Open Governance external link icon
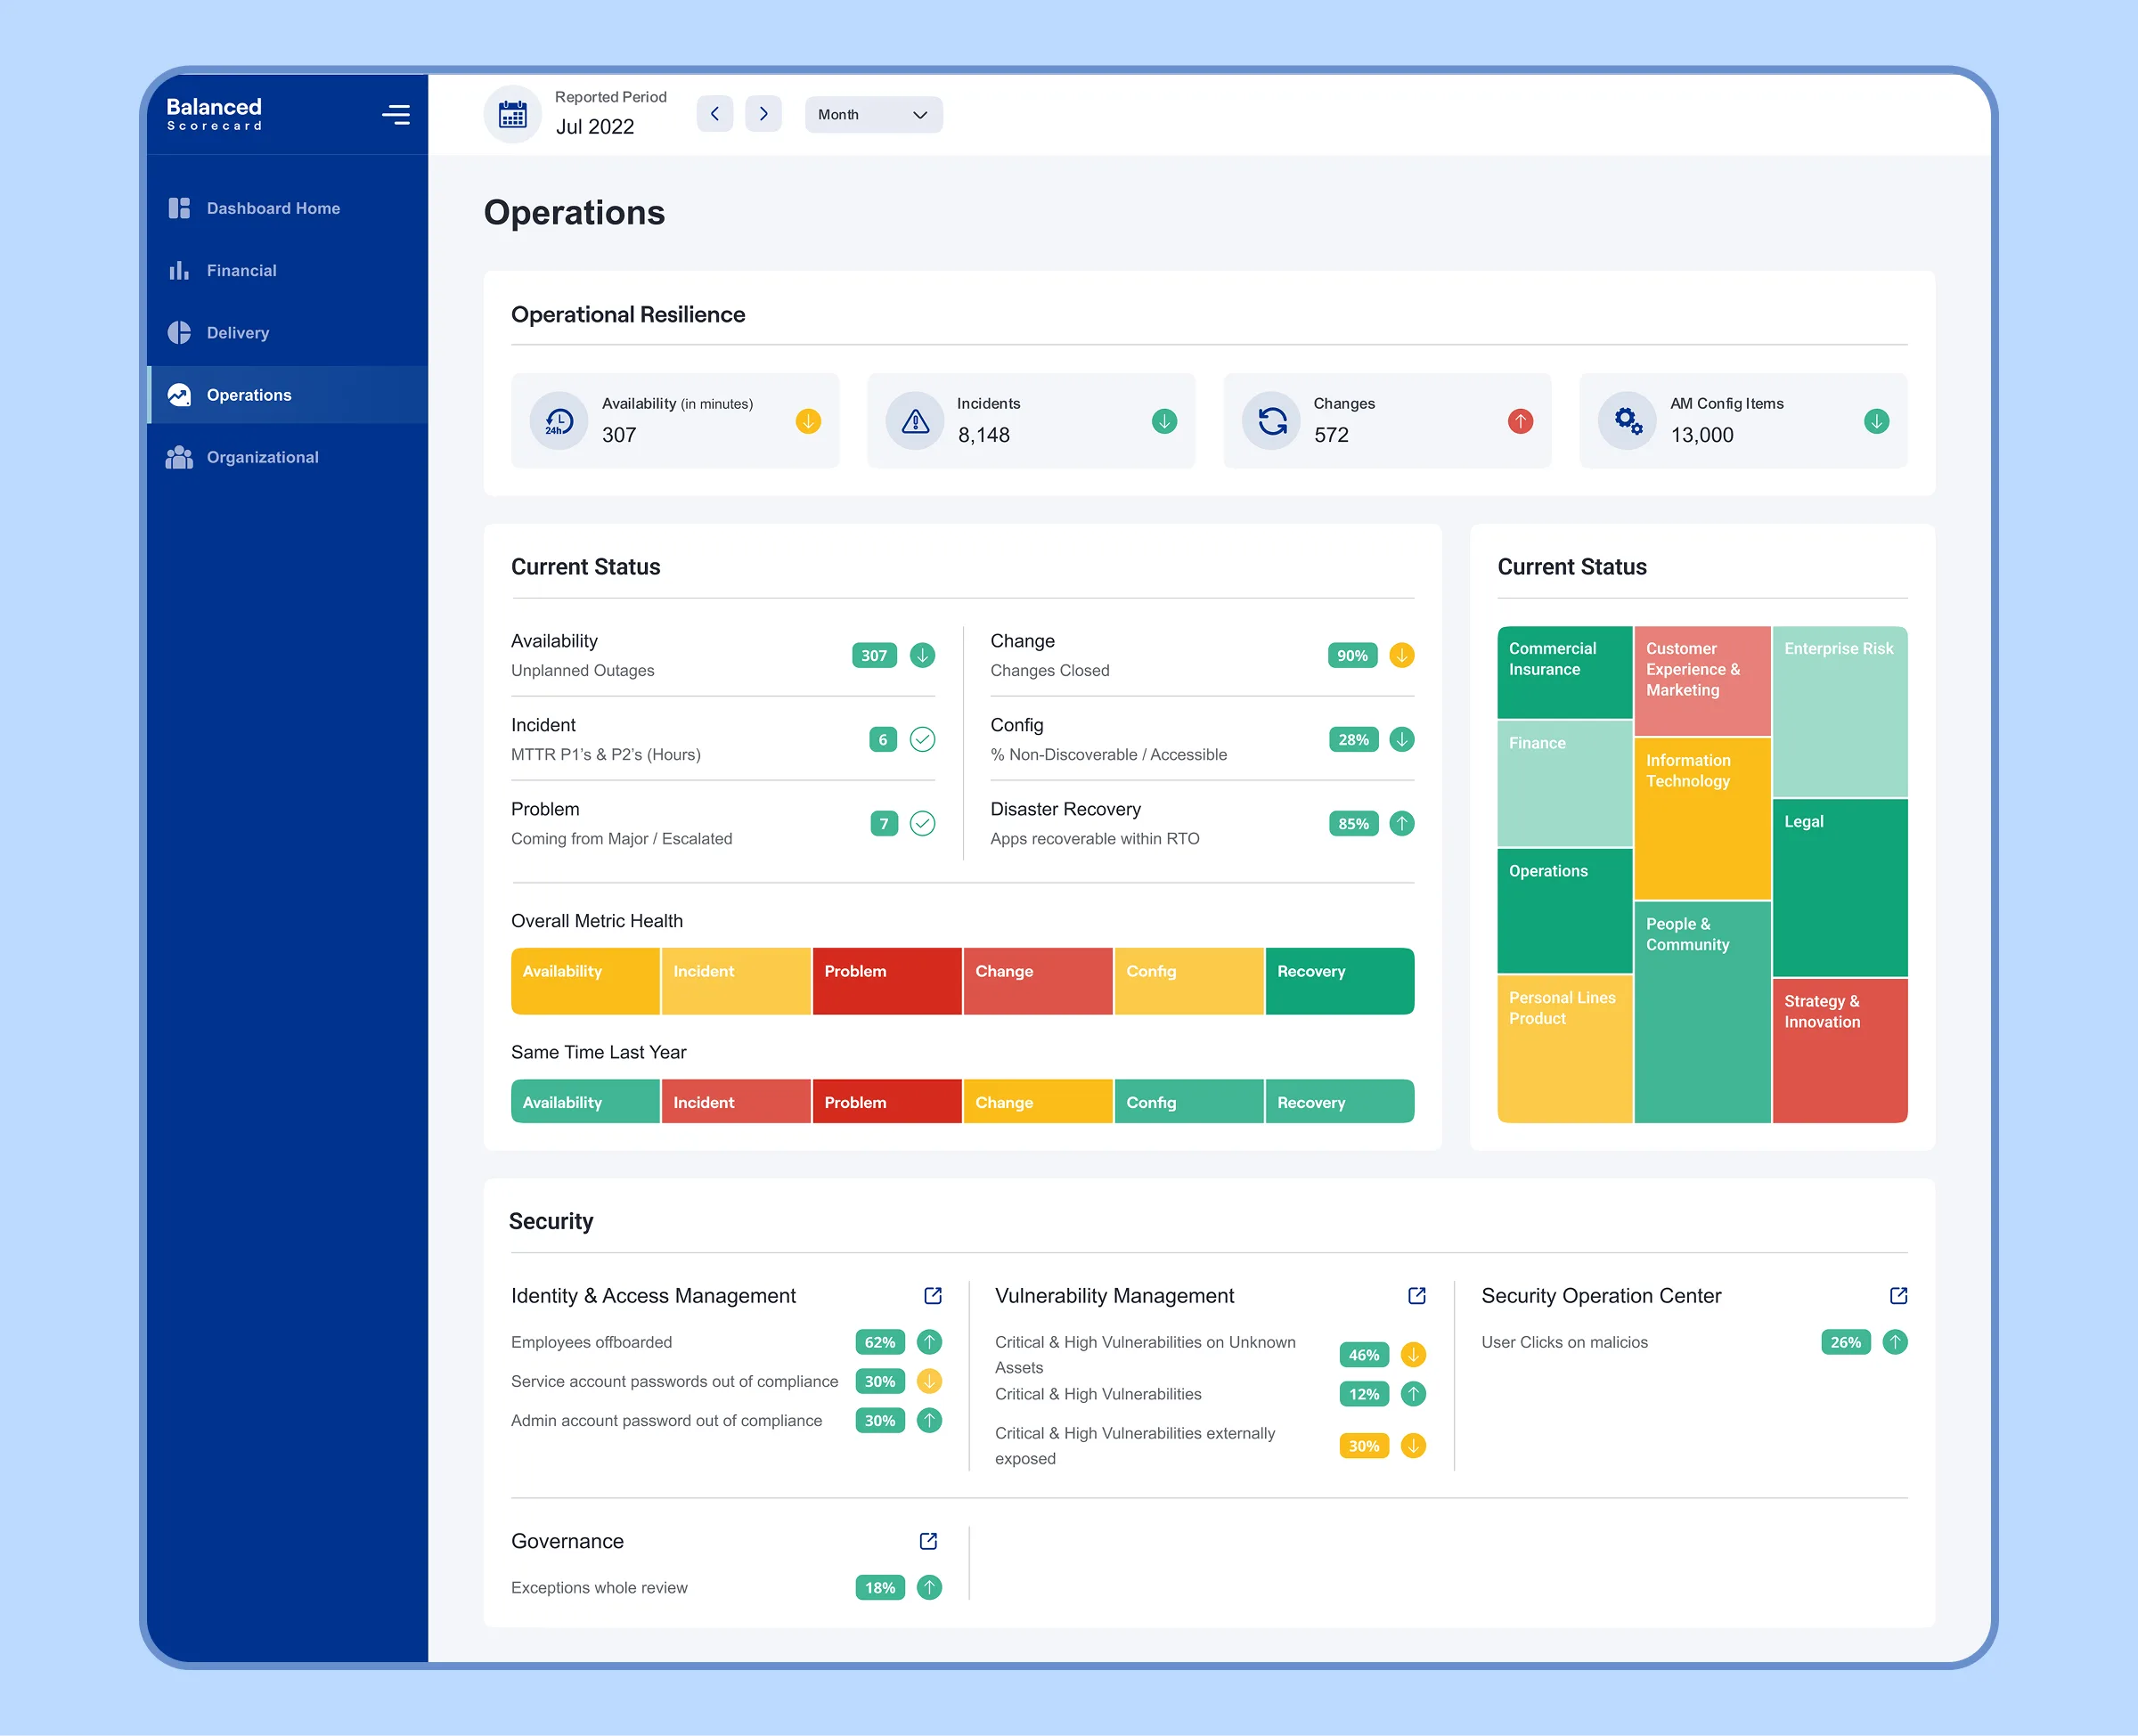The image size is (2138, 1736). [928, 1541]
